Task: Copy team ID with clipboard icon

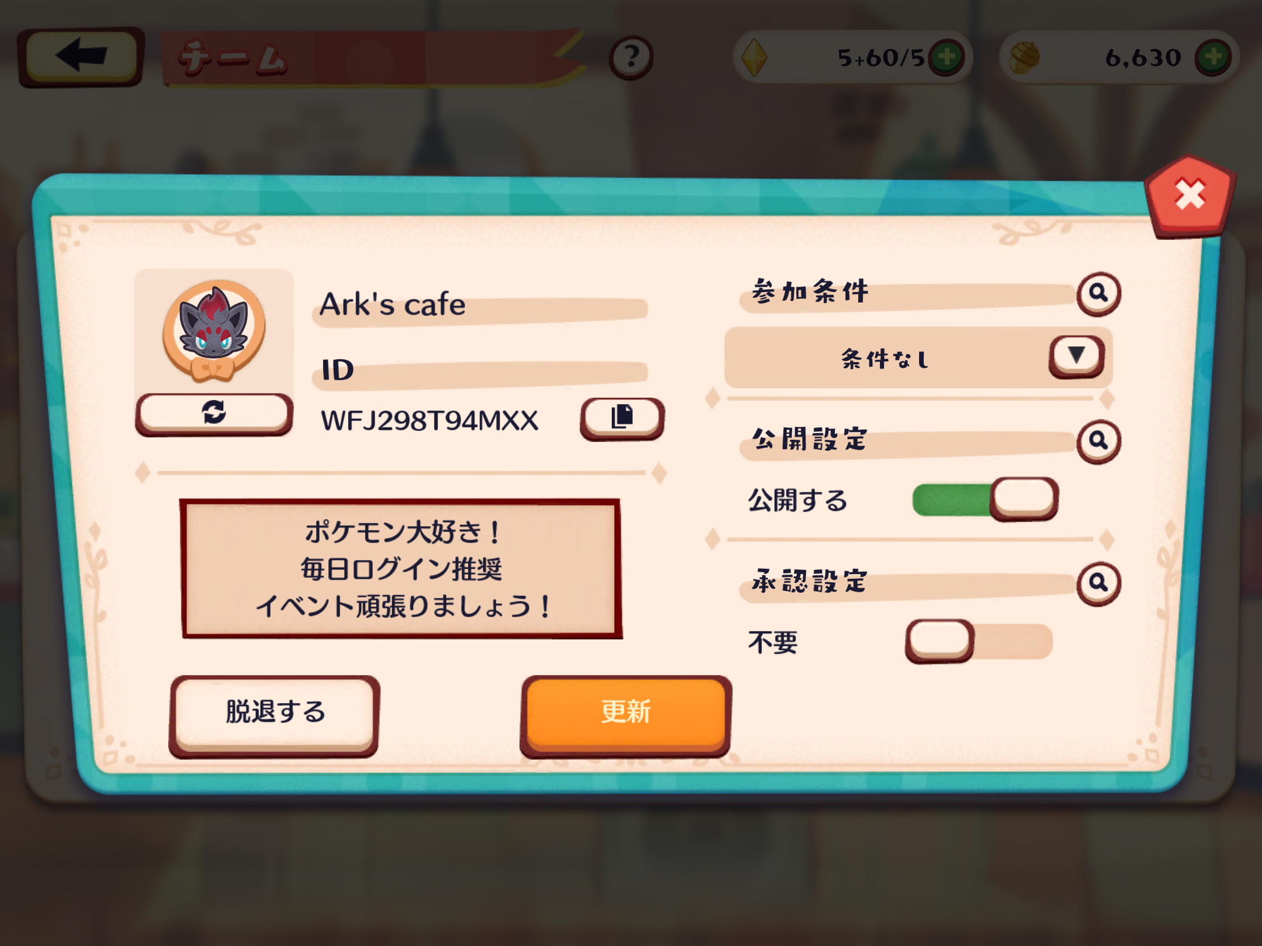Action: point(622,418)
